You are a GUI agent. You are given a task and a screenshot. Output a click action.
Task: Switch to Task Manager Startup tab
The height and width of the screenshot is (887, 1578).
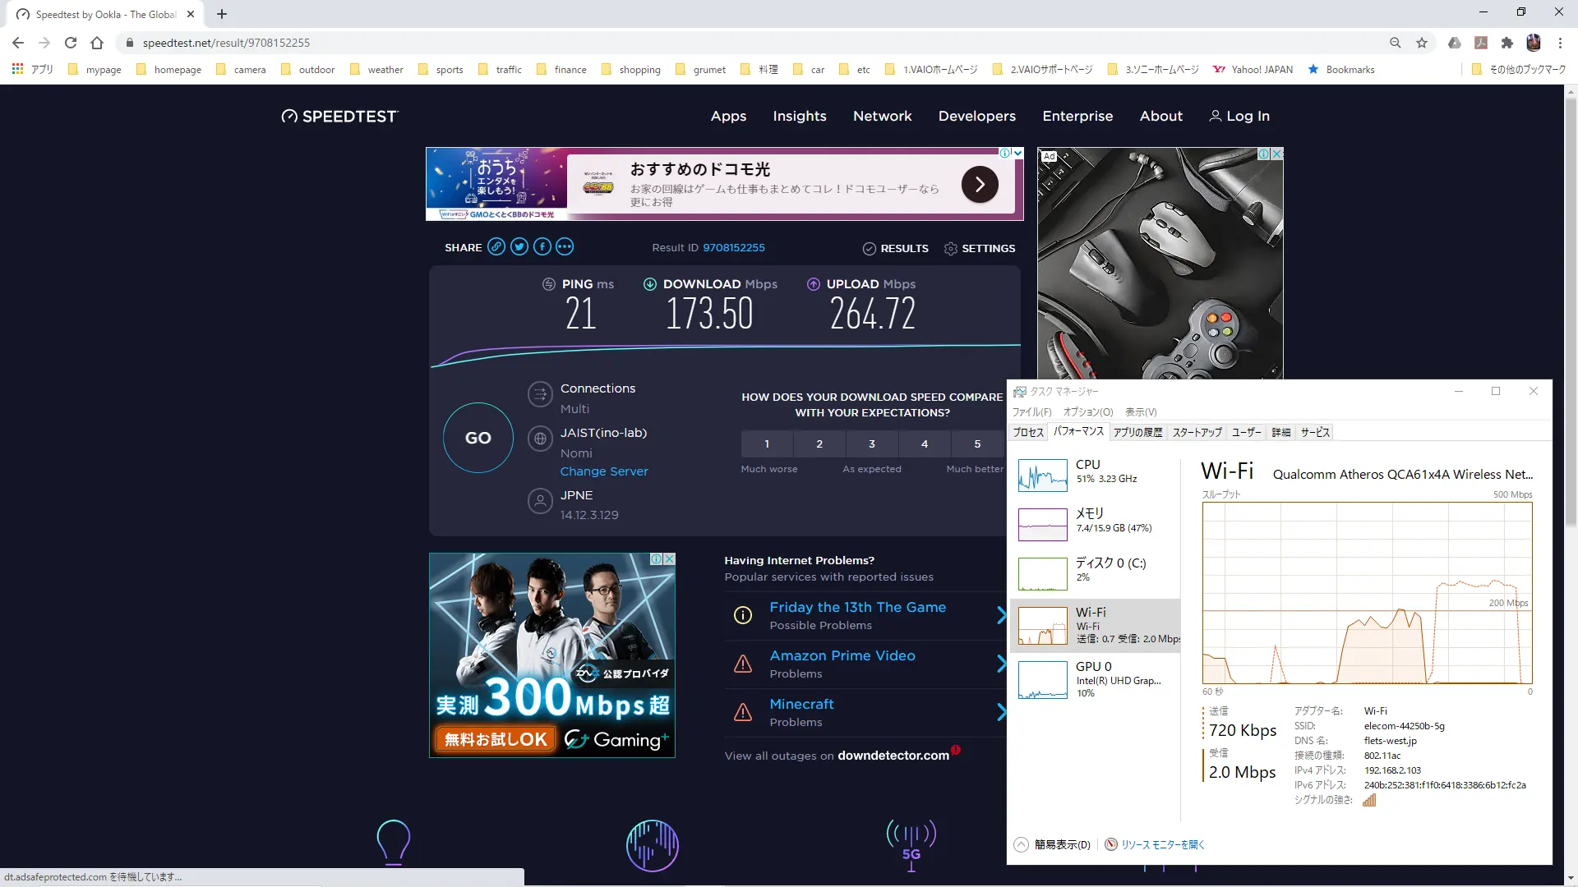click(1197, 432)
